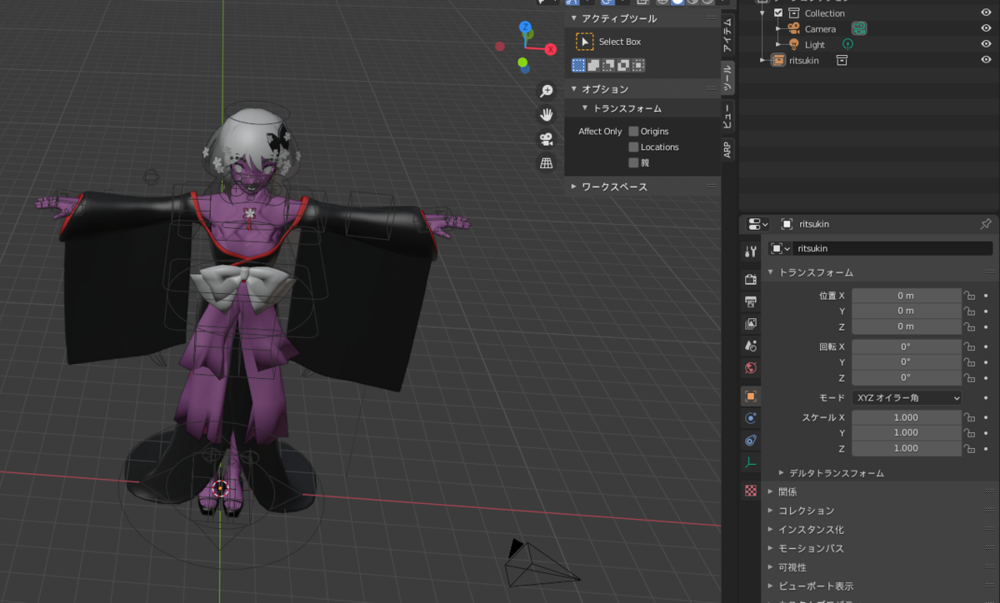Open the Output properties tab icon

751,301
